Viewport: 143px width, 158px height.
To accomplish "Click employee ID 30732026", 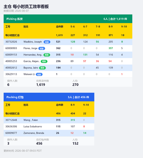I will click(11, 42).
